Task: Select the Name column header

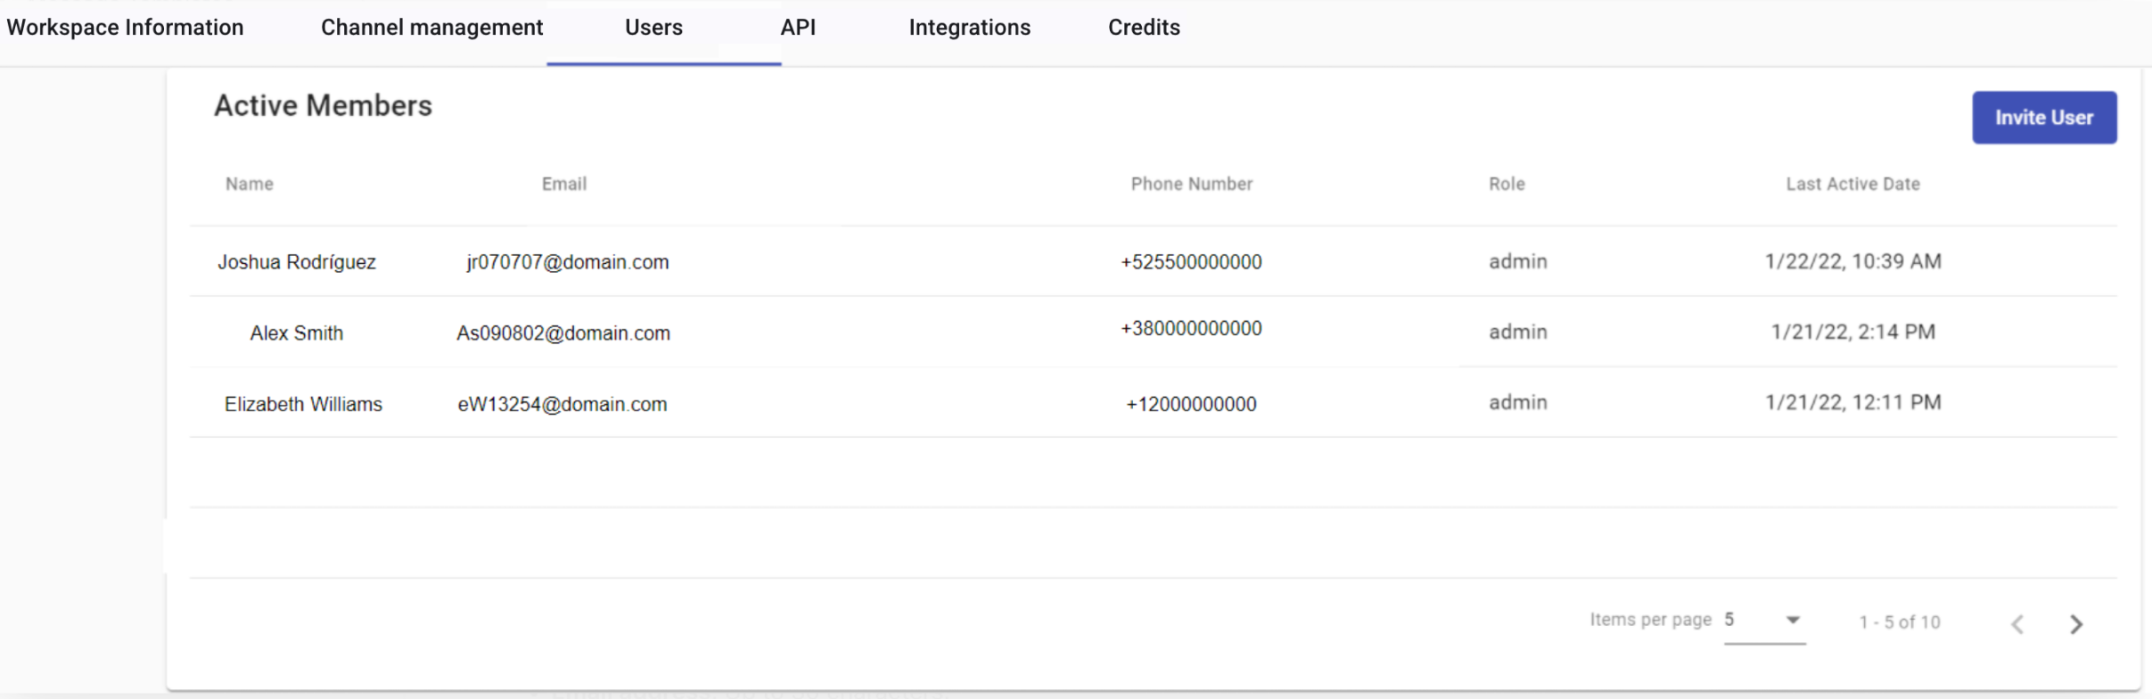Action: 250,184
